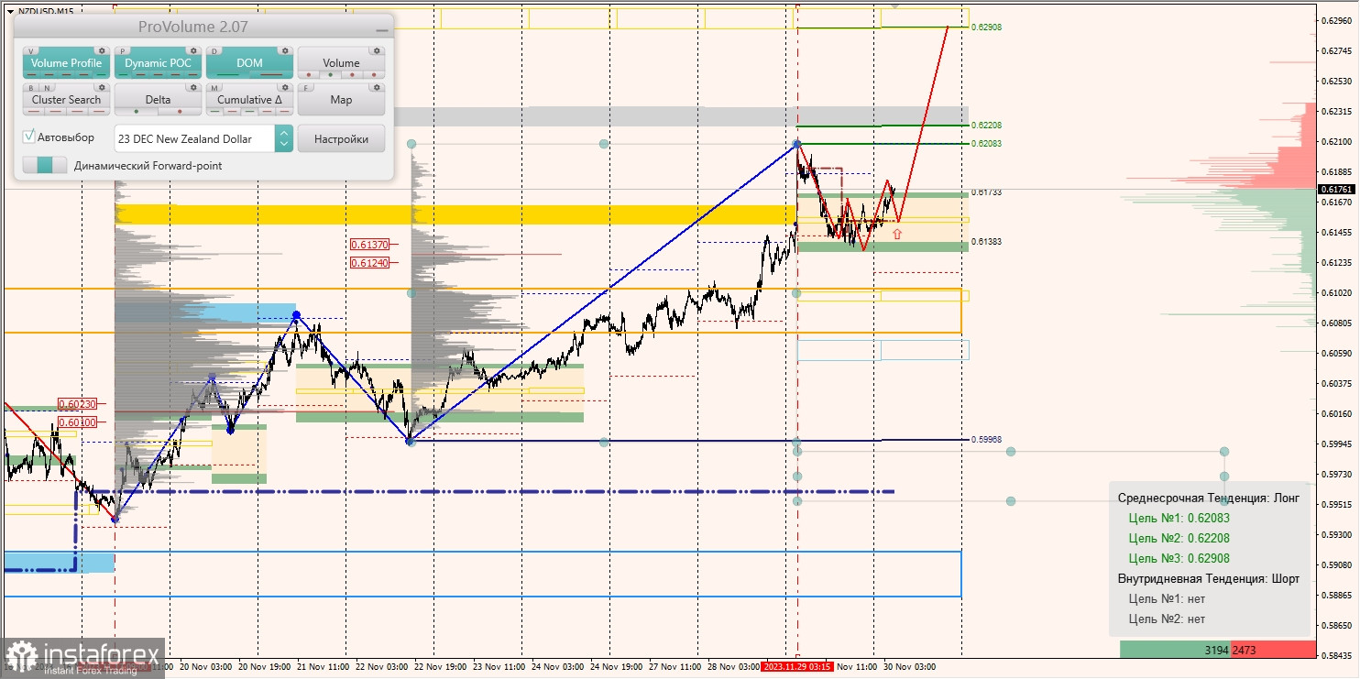Screen dimensions: 1360x679
Task: Click Цель №2: 0.62208 in info box
Action: coord(1179,538)
